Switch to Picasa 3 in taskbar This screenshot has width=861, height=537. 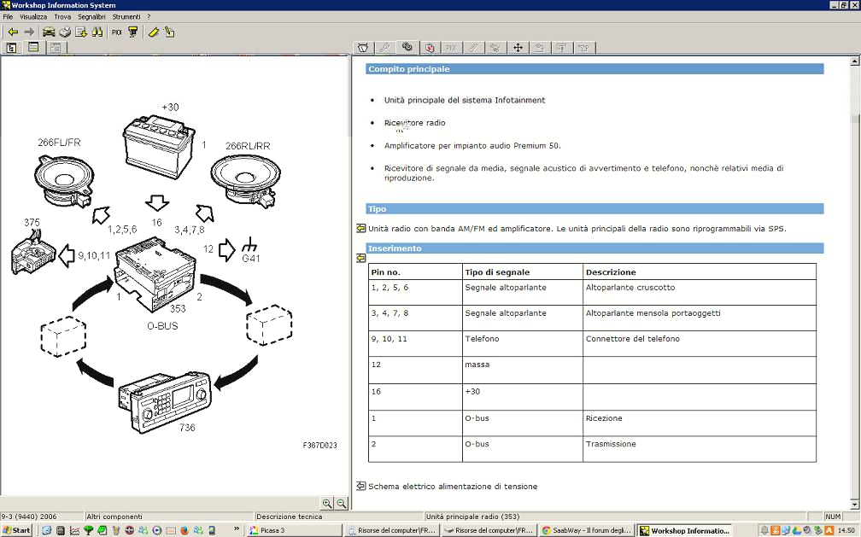pos(293,530)
